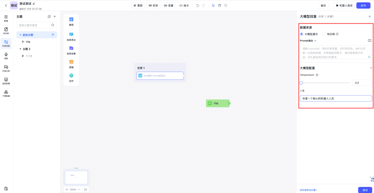Select the 逻辑 node in the palette
This screenshot has height=193, width=374.
tap(71, 64)
